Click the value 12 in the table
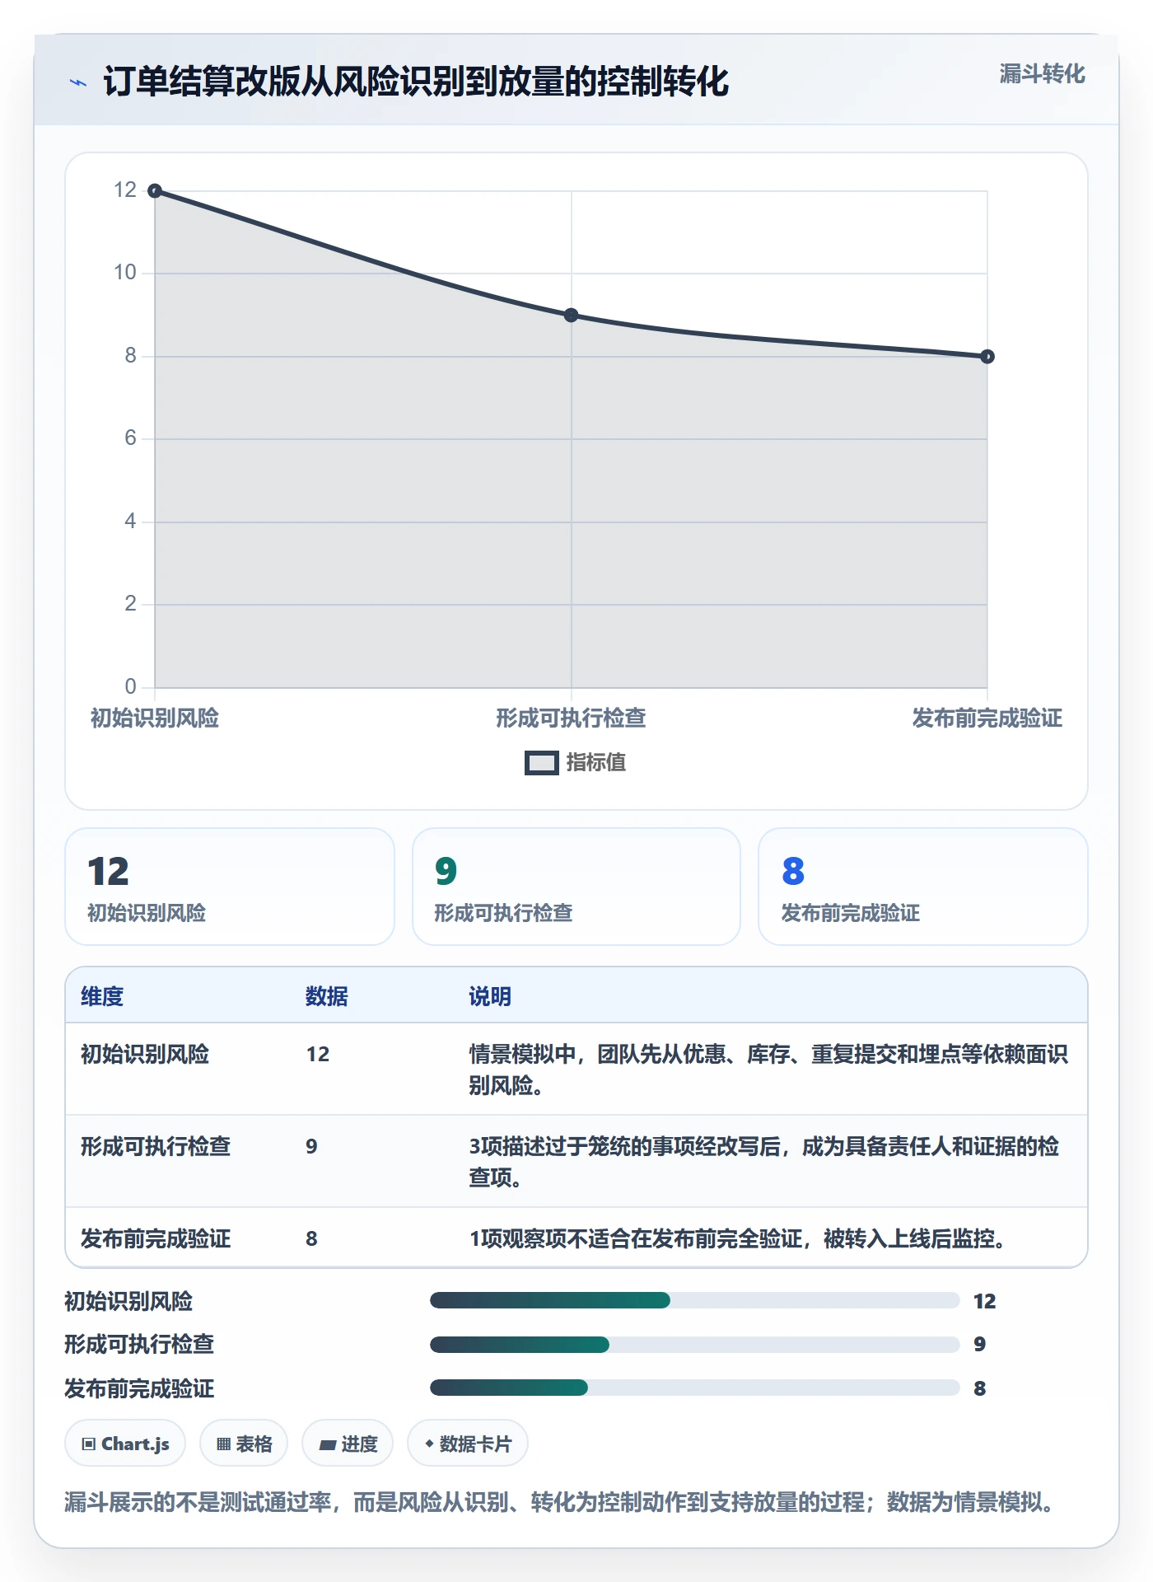Viewport: 1153px width, 1582px height. click(x=318, y=1054)
